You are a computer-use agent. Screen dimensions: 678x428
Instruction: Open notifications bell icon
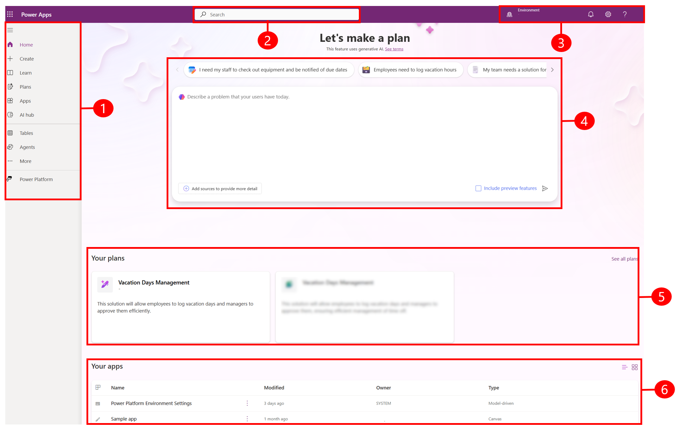pos(590,14)
